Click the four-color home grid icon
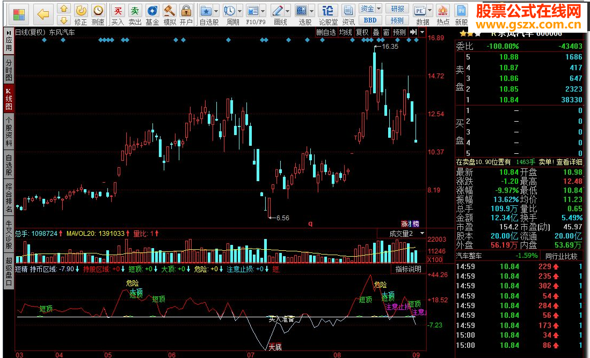 point(18,14)
